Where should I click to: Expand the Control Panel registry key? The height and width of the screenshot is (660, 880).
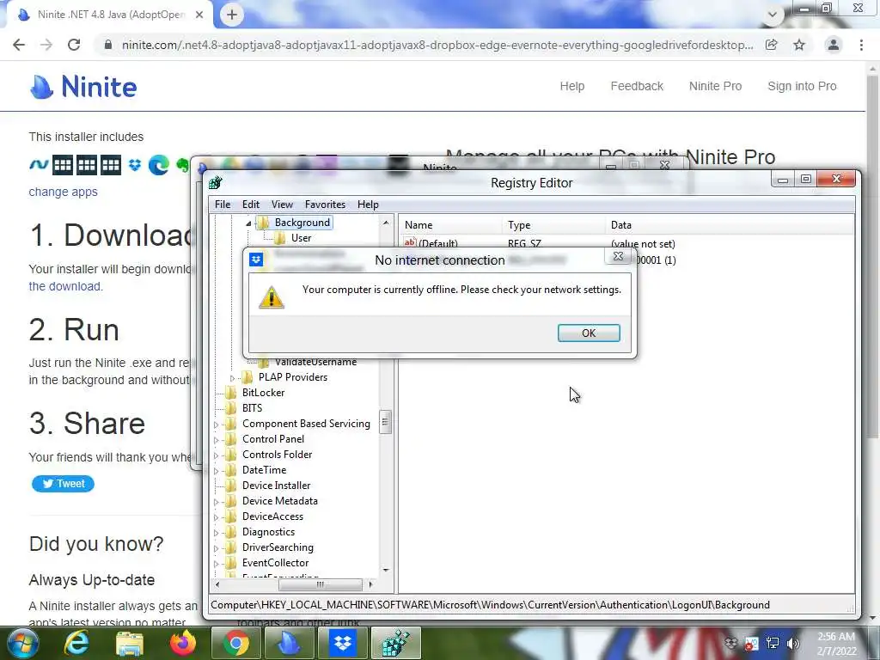216,440
